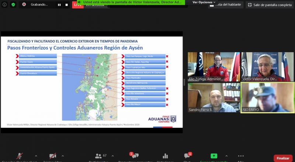Viewport: 295px width, 162px height.
Task: Click Paso Río Mayer box
Action: [x=145, y=105]
